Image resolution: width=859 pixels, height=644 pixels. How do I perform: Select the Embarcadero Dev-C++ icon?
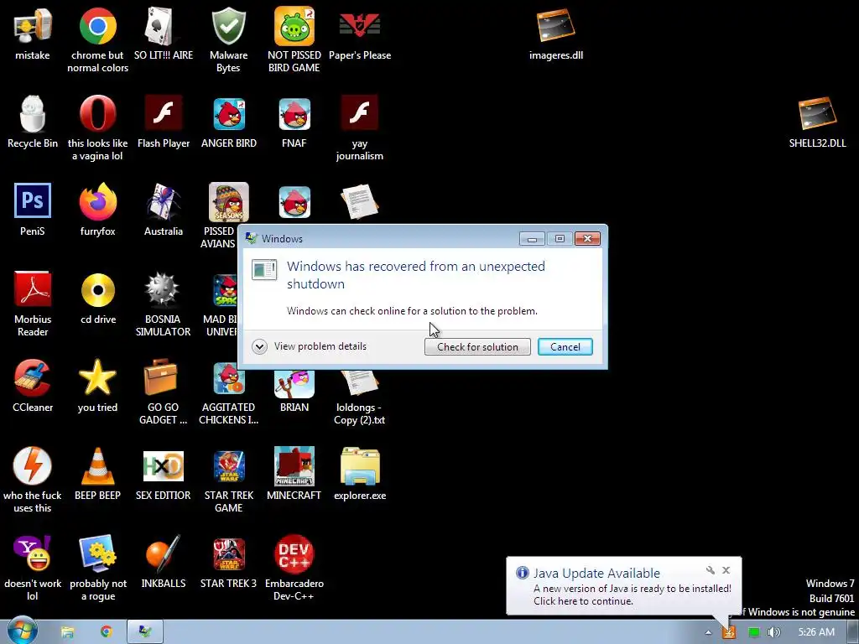[294, 553]
